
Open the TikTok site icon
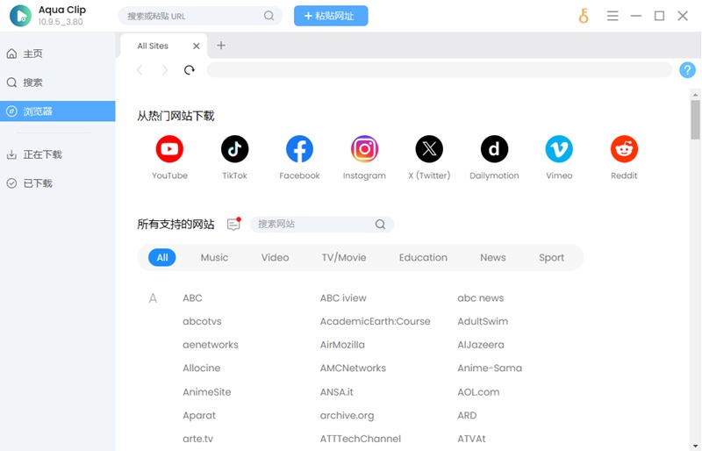coord(234,149)
